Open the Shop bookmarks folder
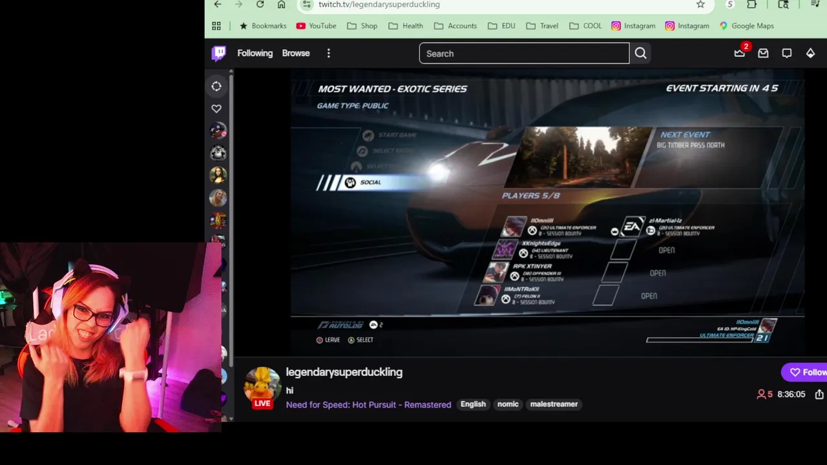The height and width of the screenshot is (465, 827). [362, 26]
